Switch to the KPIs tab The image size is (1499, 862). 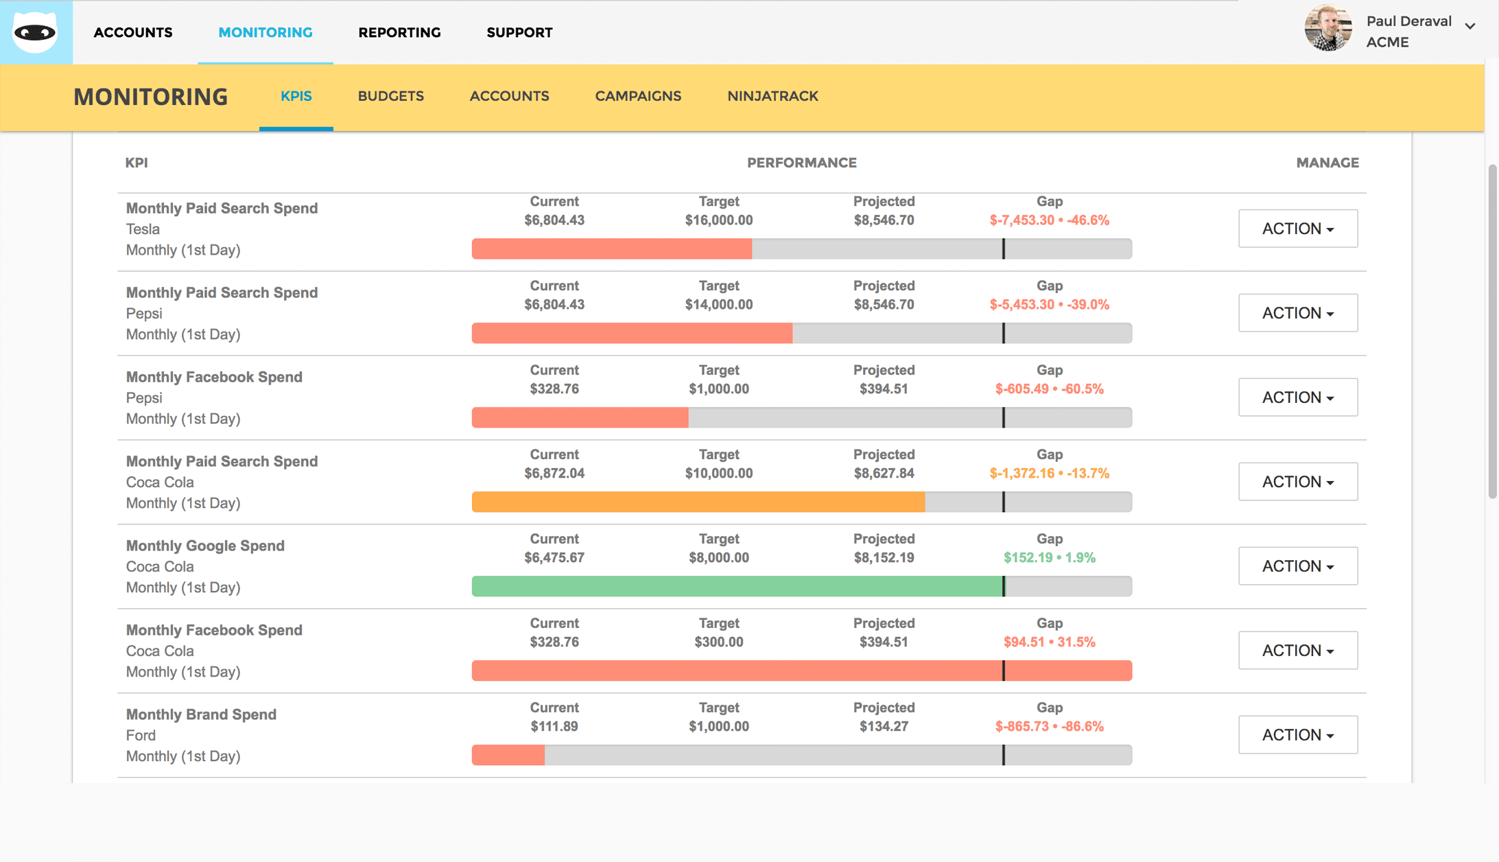(x=296, y=96)
